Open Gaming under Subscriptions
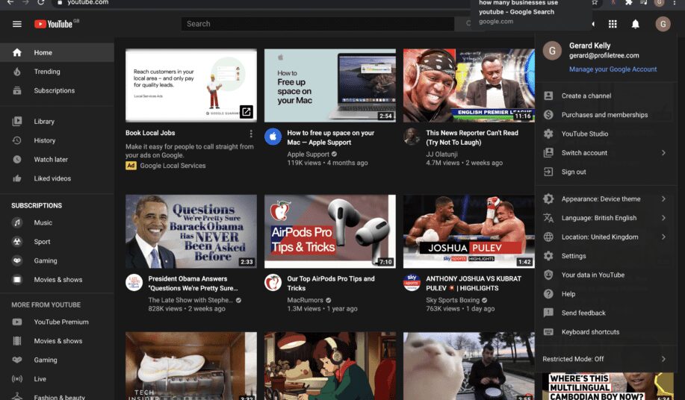Image resolution: width=685 pixels, height=400 pixels. [57, 260]
